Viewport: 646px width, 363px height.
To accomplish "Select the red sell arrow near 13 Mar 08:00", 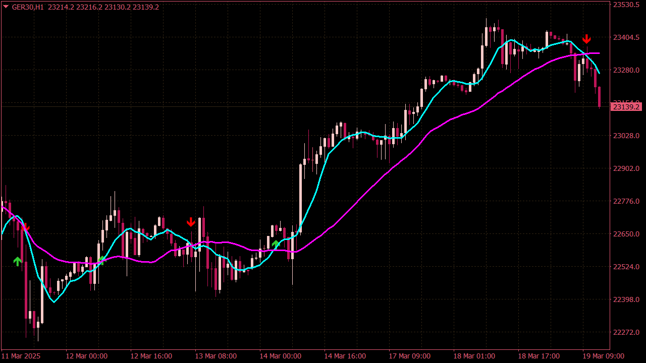I will [191, 222].
